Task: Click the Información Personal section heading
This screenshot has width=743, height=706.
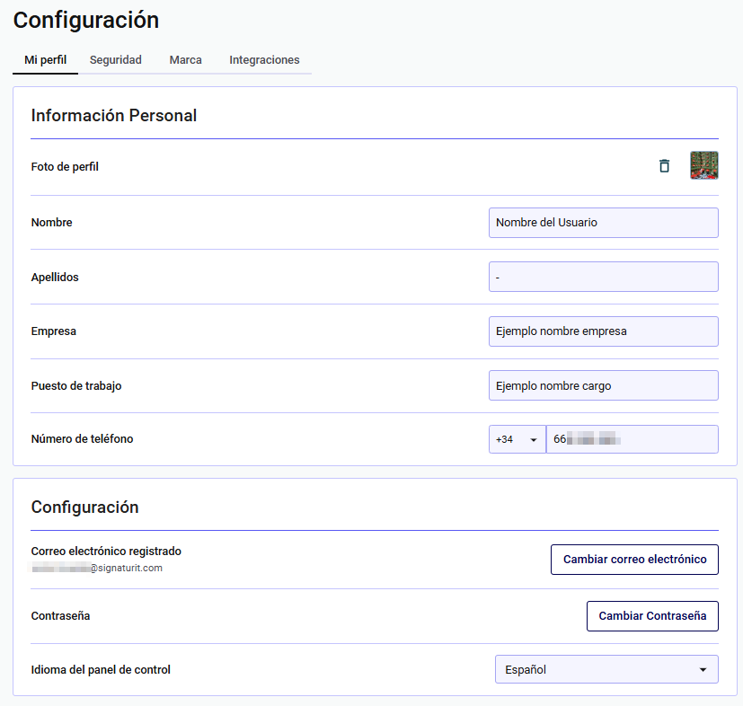Action: (x=114, y=116)
